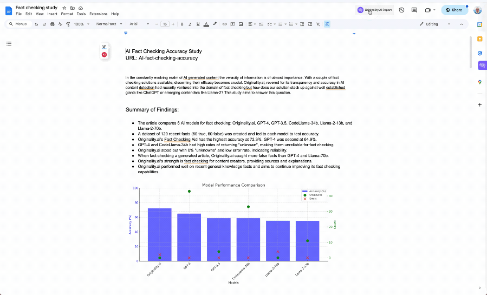Screen dimensions: 487x295
Task: Open the Extensions menu
Action: (x=99, y=14)
